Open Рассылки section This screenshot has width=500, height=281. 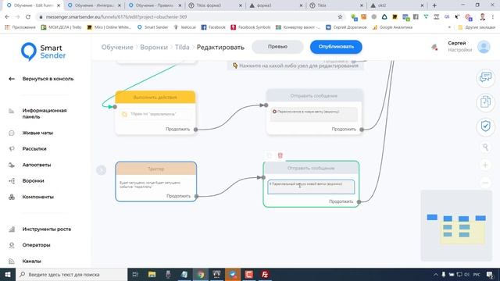tap(34, 149)
